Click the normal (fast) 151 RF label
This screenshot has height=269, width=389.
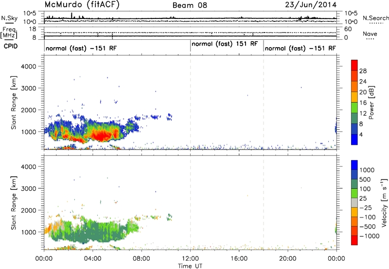coord(225,44)
